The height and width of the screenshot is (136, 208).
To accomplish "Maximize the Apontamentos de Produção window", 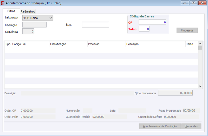I will 193,3.
